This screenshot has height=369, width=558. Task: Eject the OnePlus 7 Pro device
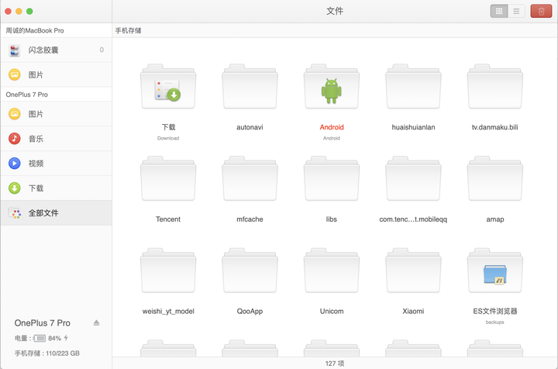pos(96,322)
